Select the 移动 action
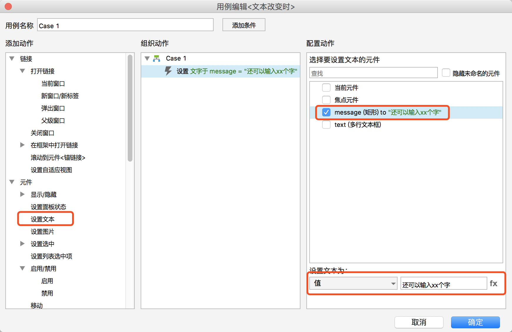 (37, 306)
